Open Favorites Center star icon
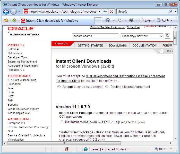This screenshot has width=180, height=154. (6, 20)
